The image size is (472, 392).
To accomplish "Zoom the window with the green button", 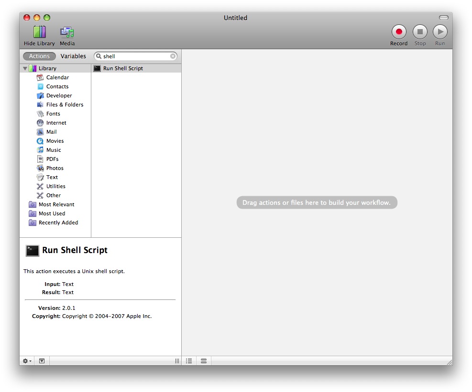I will click(47, 18).
